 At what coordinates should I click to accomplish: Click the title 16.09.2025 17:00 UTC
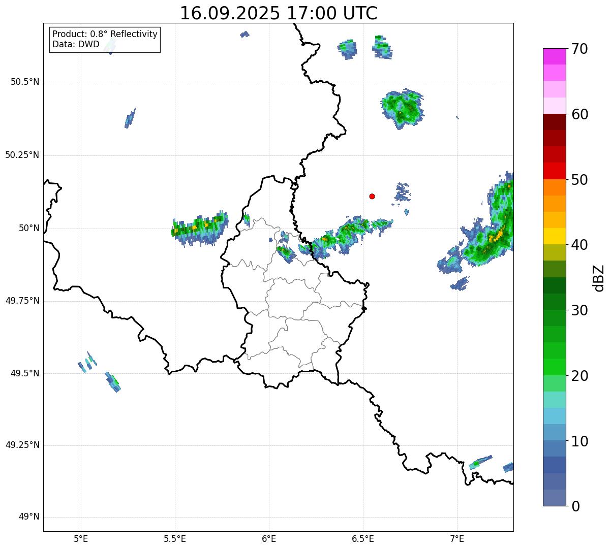pos(279,13)
